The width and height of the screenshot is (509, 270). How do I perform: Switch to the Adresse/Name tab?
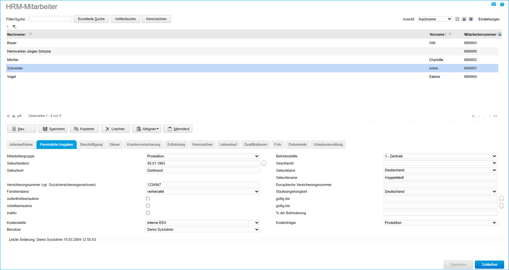tap(21, 144)
